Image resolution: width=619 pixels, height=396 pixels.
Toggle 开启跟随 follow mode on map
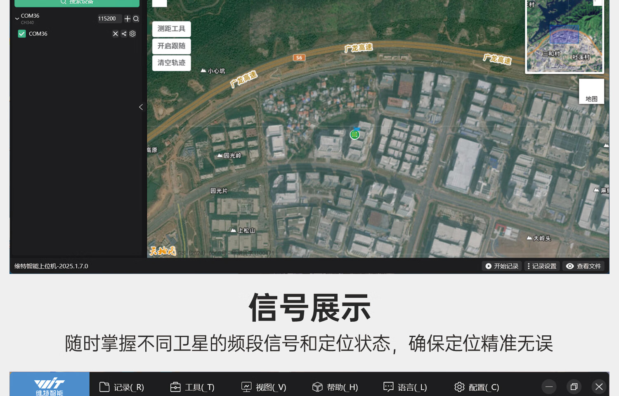[171, 46]
